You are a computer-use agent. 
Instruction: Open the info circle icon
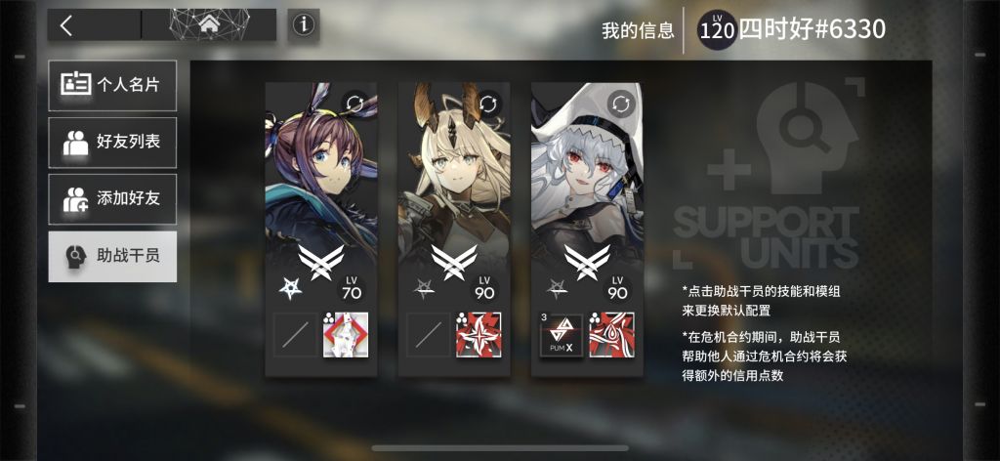(x=304, y=24)
